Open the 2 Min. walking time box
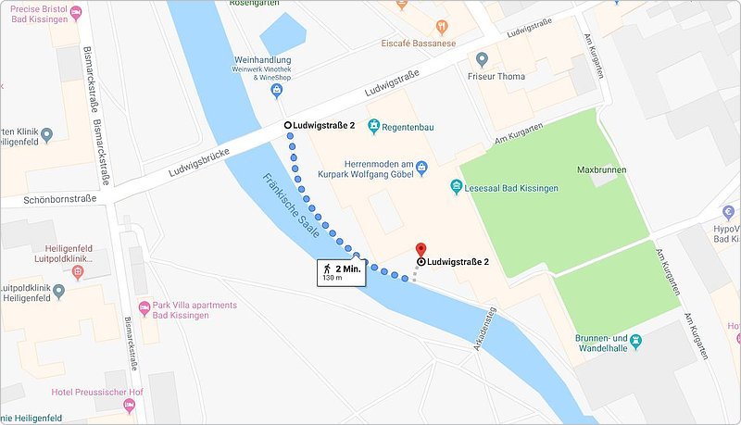The height and width of the screenshot is (425, 741). point(341,273)
